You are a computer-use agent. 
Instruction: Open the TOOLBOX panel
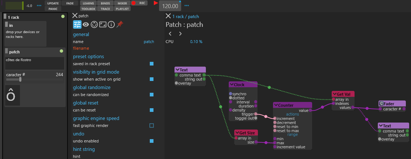pyautogui.click(x=88, y=8)
